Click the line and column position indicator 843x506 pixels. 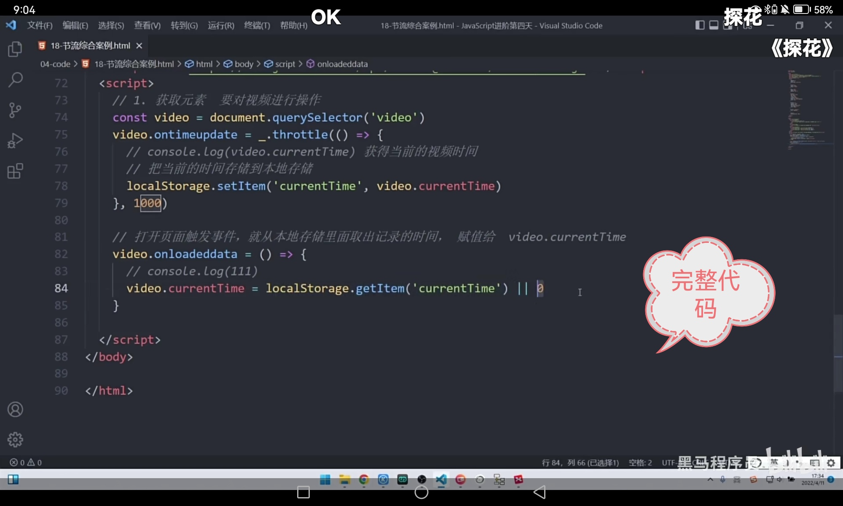[580, 463]
